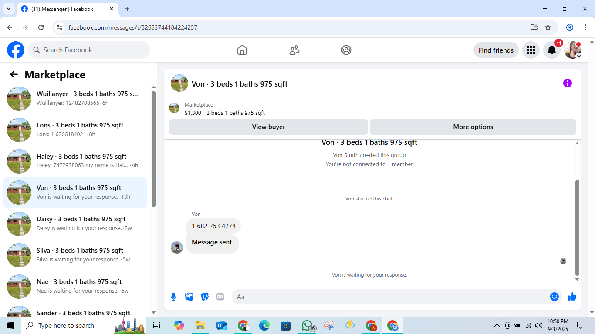Open the Windows notification center
Screen dimensions: 595x334
pyautogui.click(x=581, y=325)
